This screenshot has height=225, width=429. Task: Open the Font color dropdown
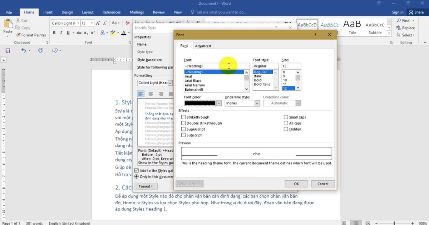[x=219, y=103]
